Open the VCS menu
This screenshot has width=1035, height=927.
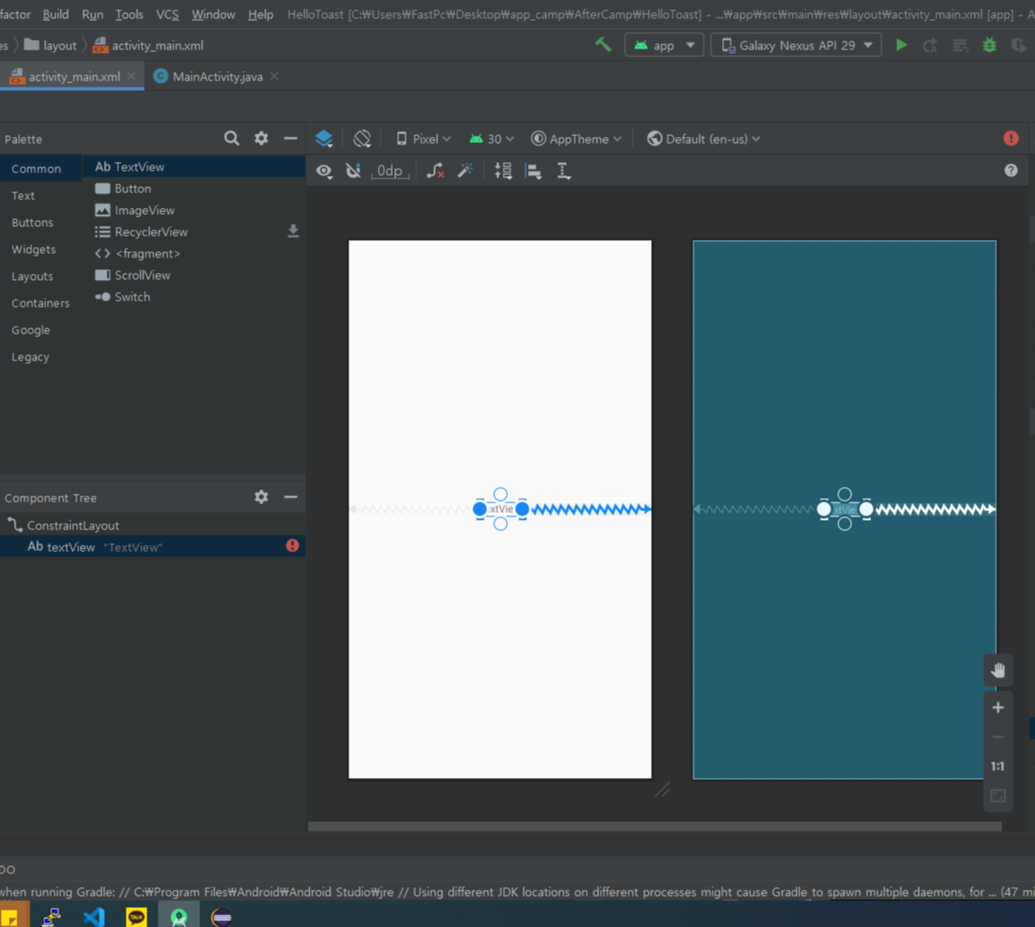coord(167,14)
